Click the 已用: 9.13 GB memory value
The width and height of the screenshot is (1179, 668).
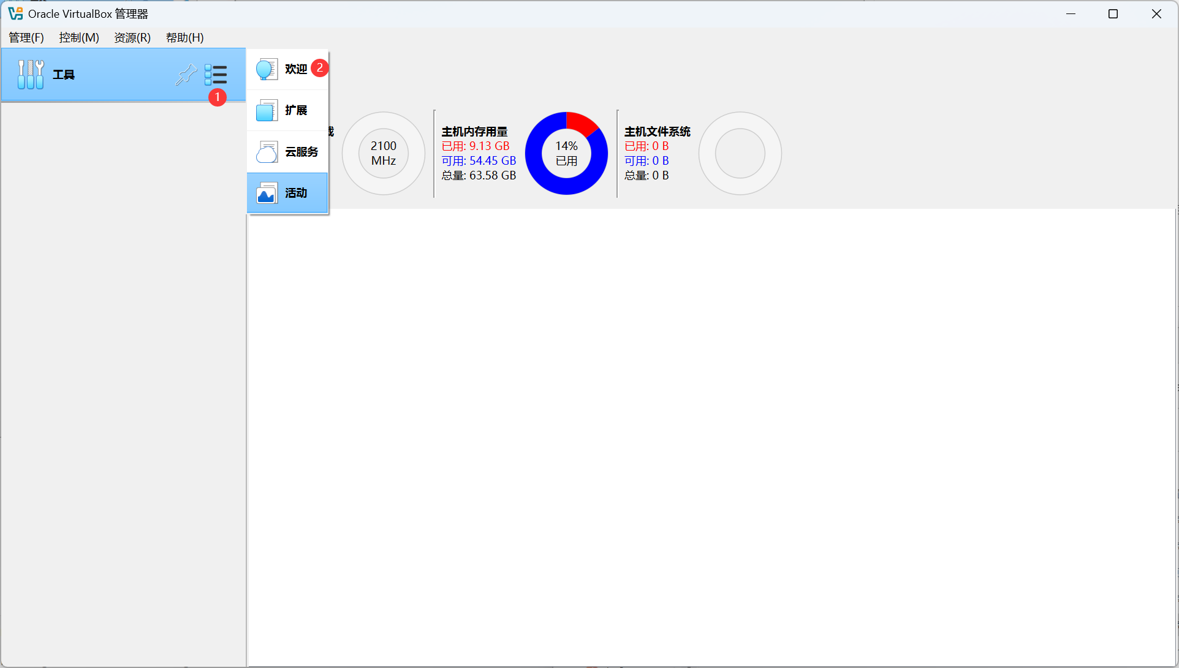[476, 146]
